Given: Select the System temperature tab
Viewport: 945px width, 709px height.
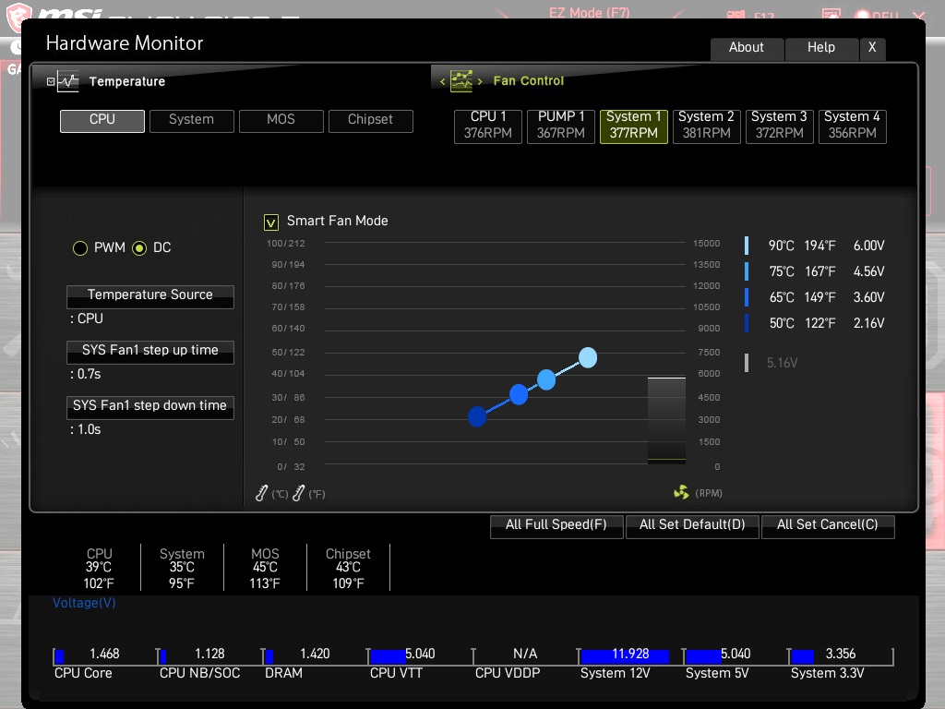Looking at the screenshot, I should [192, 121].
